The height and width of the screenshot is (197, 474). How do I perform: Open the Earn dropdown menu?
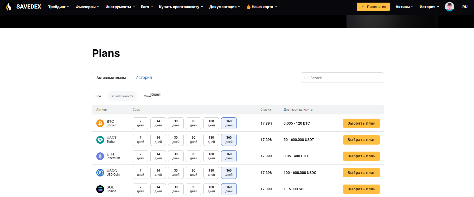pos(147,7)
